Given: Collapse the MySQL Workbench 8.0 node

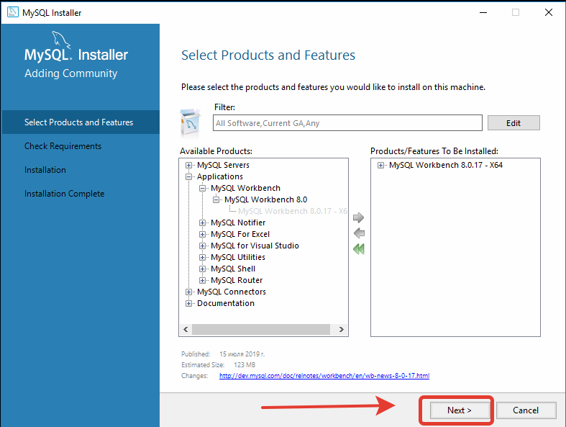Looking at the screenshot, I should tap(216, 199).
